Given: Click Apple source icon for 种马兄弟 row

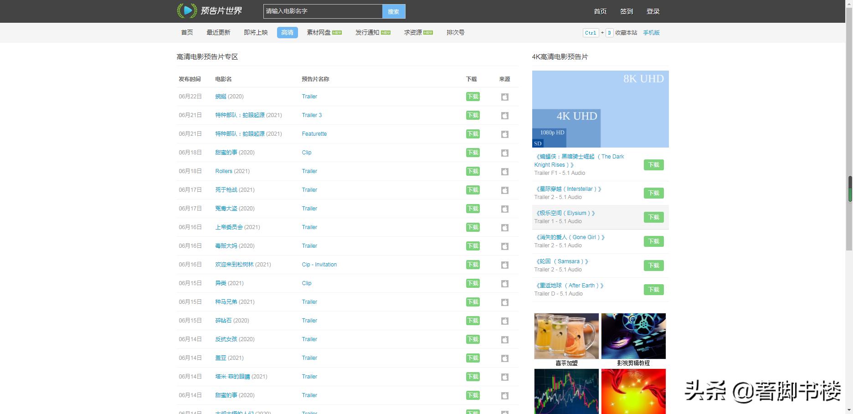Looking at the screenshot, I should (x=505, y=302).
